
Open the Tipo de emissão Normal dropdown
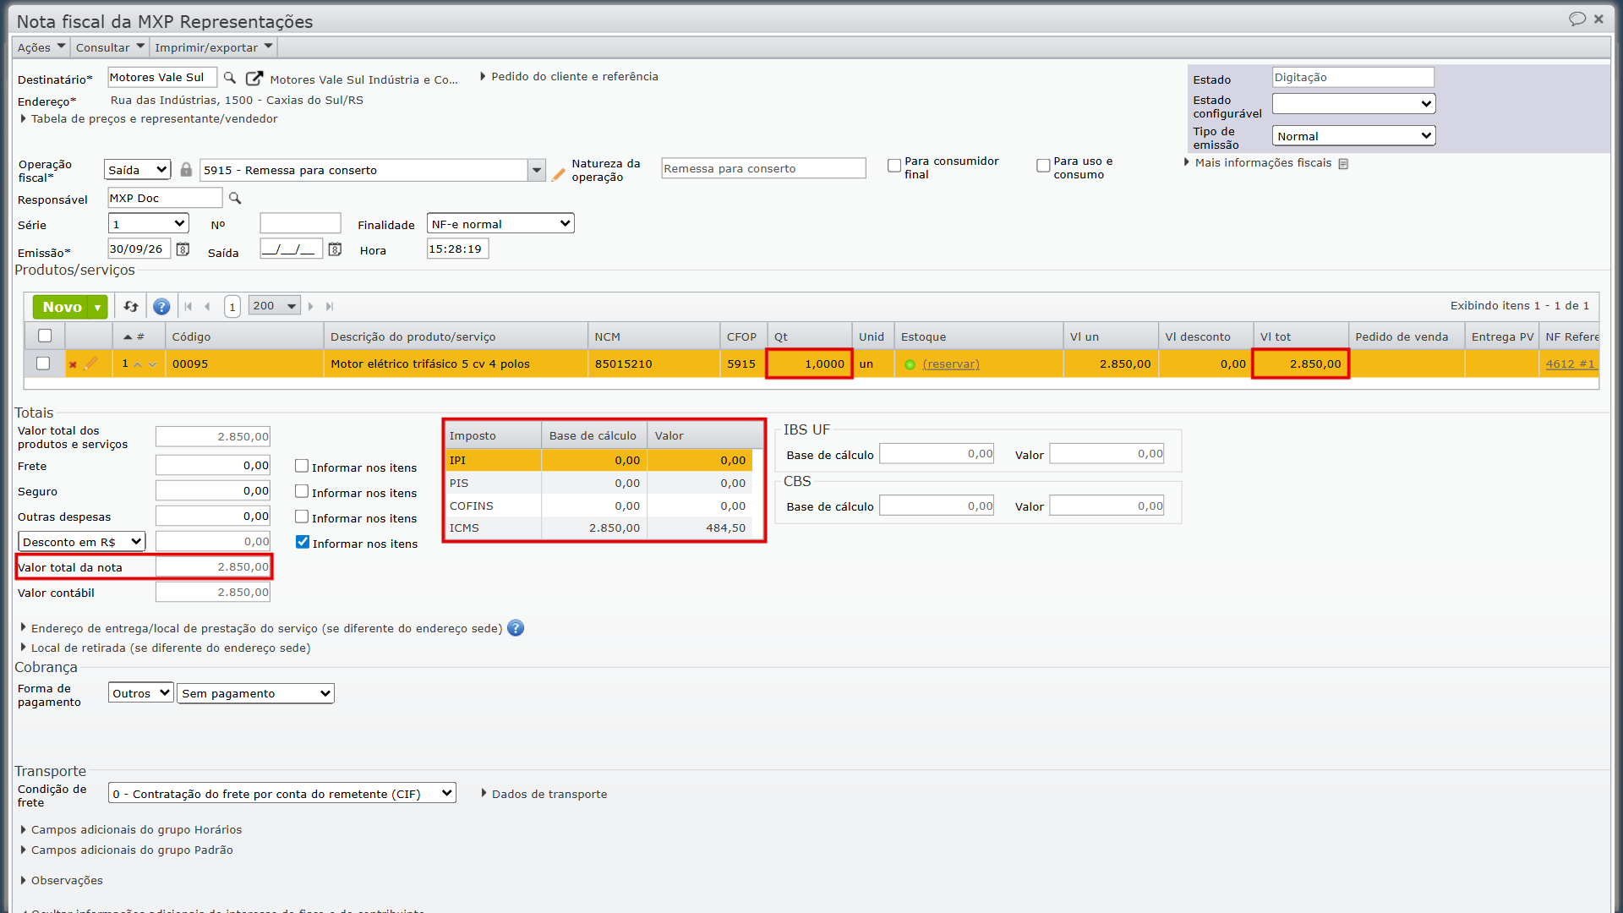point(1353,136)
